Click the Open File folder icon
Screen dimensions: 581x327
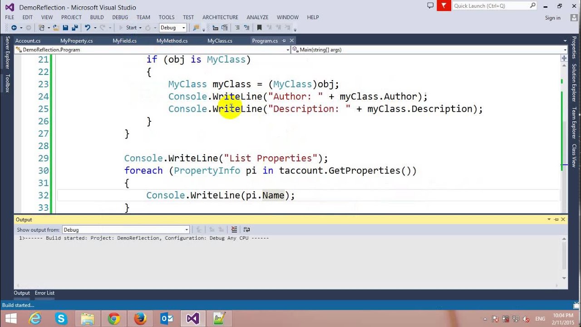[56, 28]
